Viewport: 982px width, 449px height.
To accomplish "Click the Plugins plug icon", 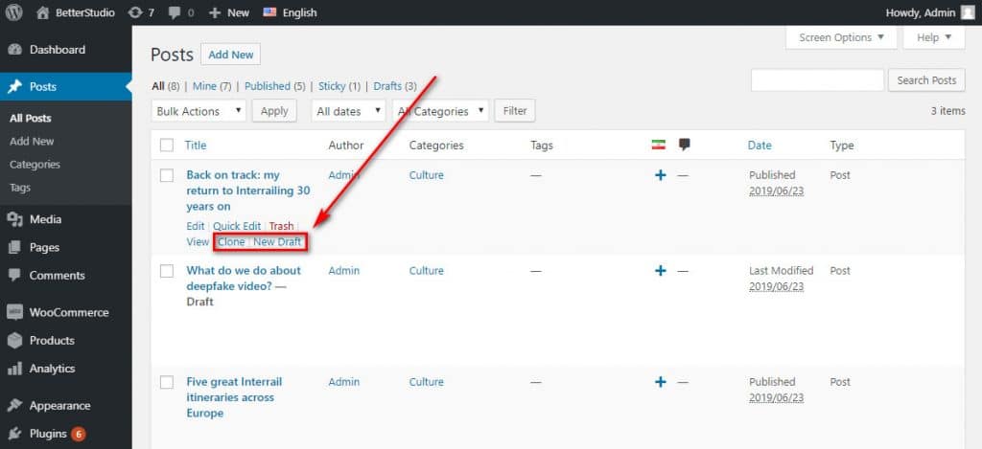I will 15,434.
